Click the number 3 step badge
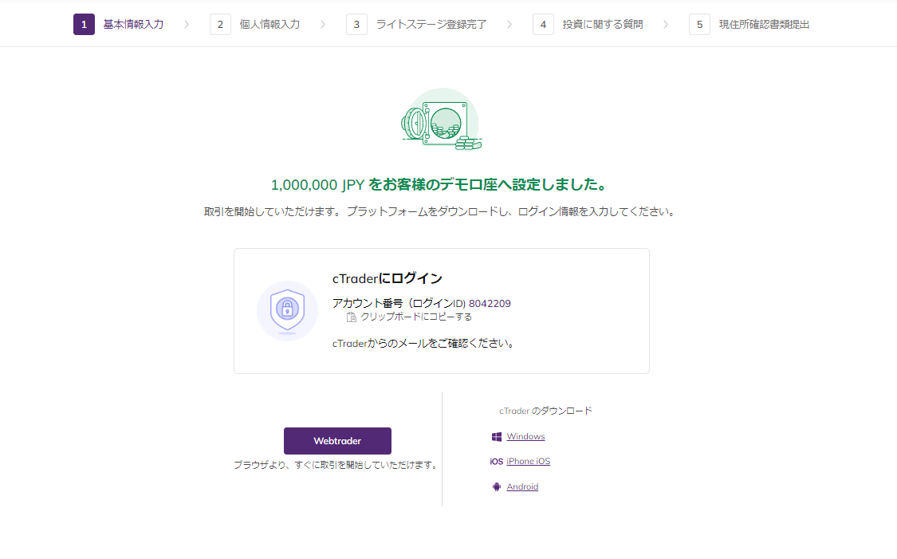Screen dimensions: 897x559 [356, 25]
